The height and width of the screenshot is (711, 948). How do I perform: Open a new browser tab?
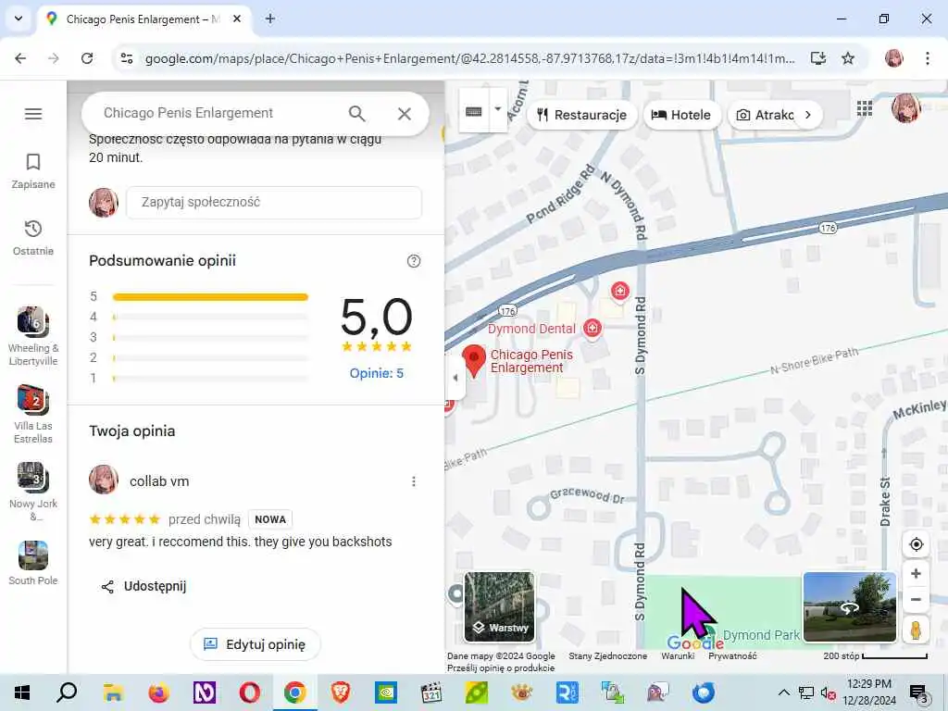(x=270, y=19)
